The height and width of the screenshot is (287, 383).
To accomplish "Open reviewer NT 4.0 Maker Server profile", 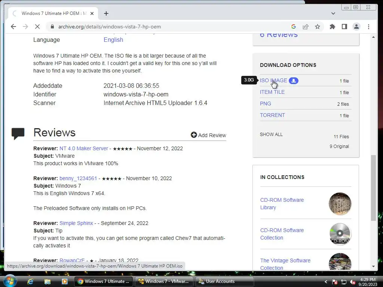I will pyautogui.click(x=83, y=148).
